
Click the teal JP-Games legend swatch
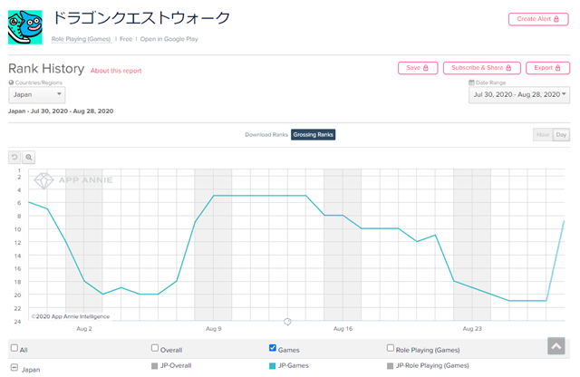coord(272,366)
